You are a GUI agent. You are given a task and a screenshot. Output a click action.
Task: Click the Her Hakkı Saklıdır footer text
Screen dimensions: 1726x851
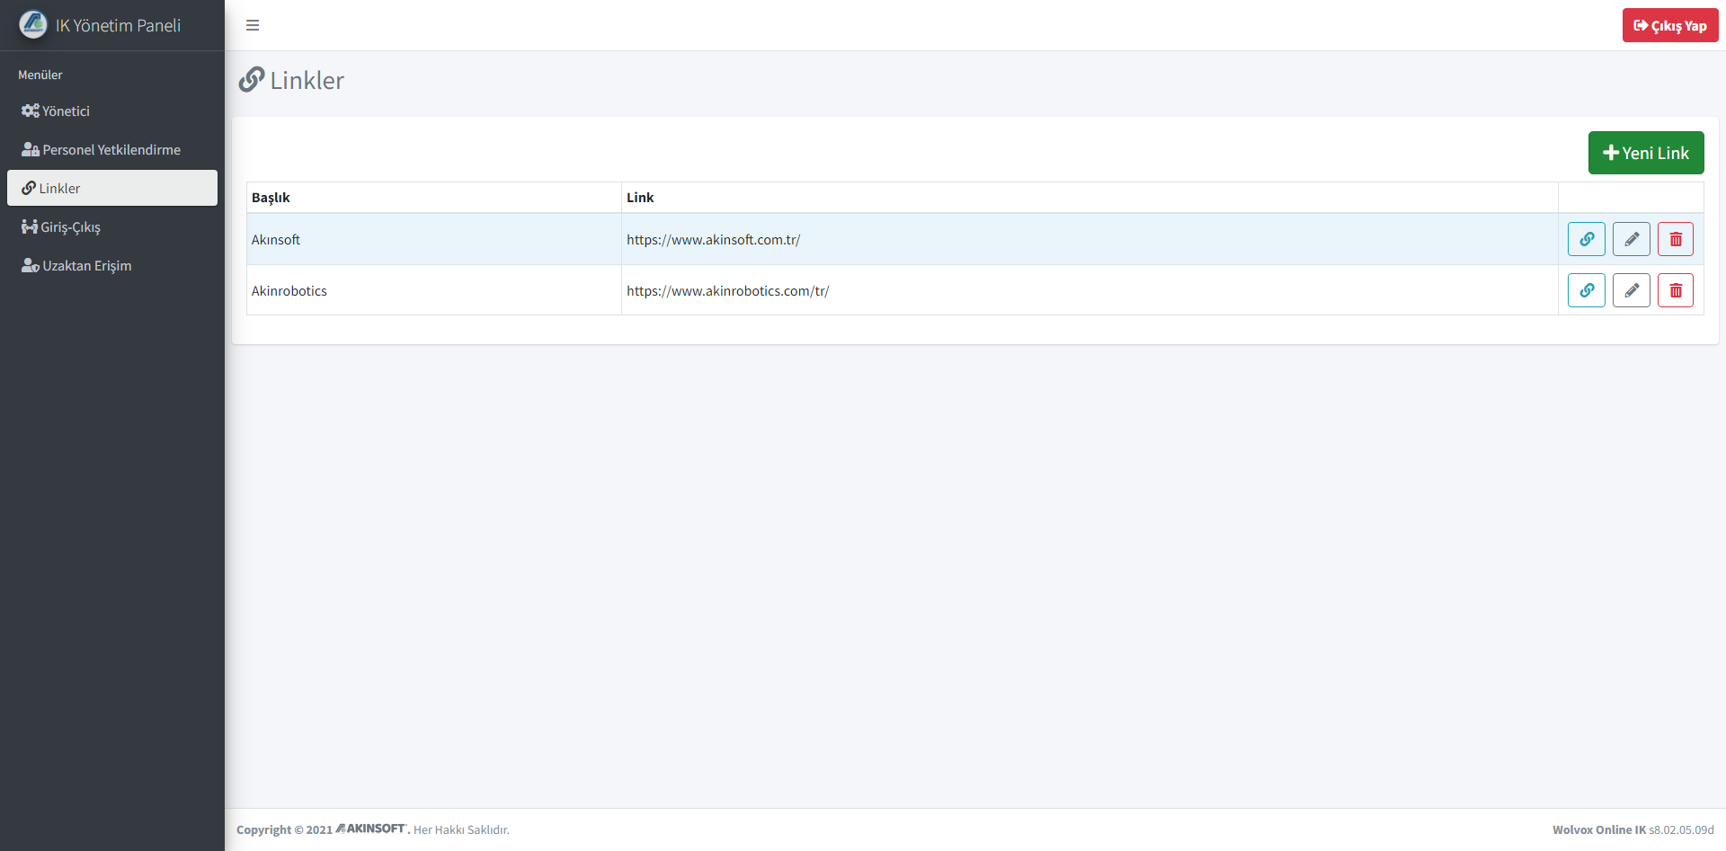point(461,829)
